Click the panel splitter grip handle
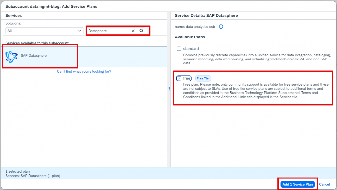Viewport: 337px width, 190px height. [169, 89]
